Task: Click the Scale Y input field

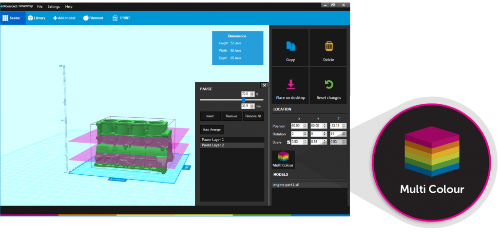Action: pyautogui.click(x=317, y=142)
